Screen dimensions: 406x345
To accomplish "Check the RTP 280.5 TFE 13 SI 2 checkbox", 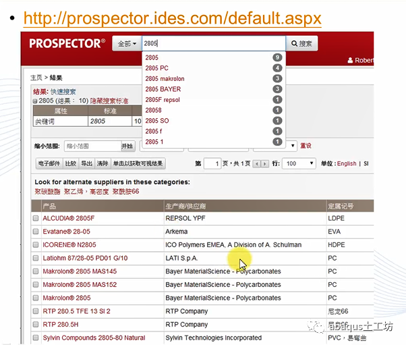I will click(36, 311).
